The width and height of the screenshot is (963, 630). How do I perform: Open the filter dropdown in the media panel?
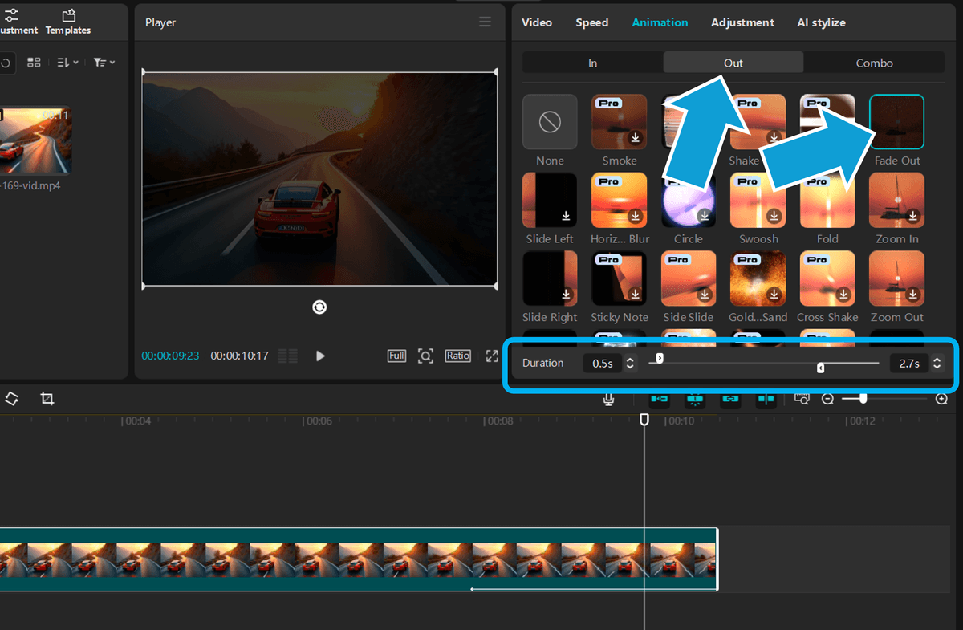[104, 62]
